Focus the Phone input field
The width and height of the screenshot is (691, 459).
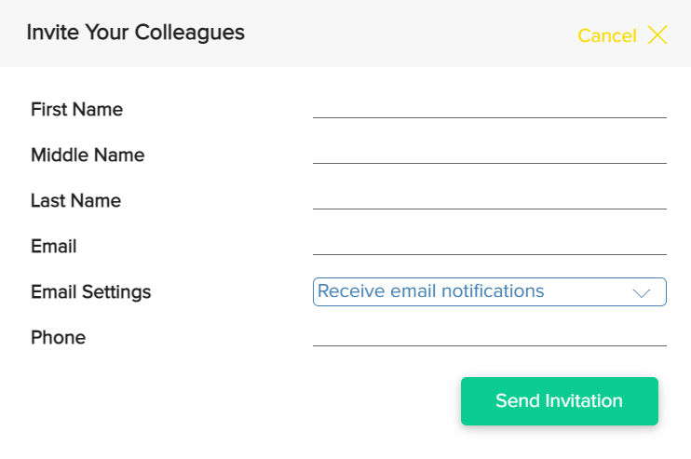click(489, 335)
